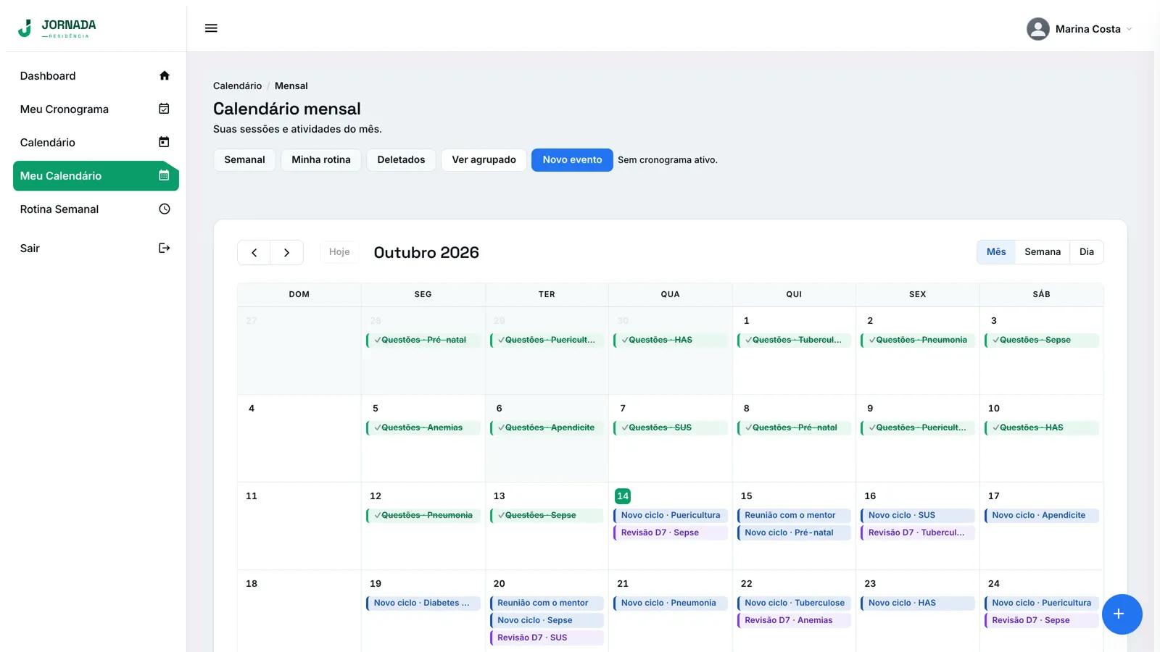Viewport: 1160px width, 652px height.
Task: Go to previous month with left chevron
Action: (254, 252)
